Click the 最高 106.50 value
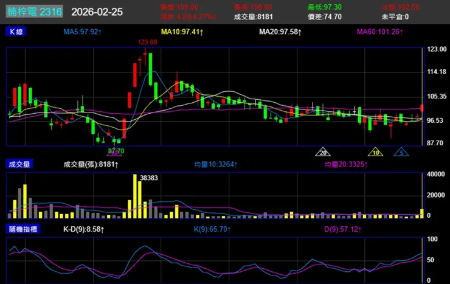Screen dimensions: 450x284 (253, 7)
